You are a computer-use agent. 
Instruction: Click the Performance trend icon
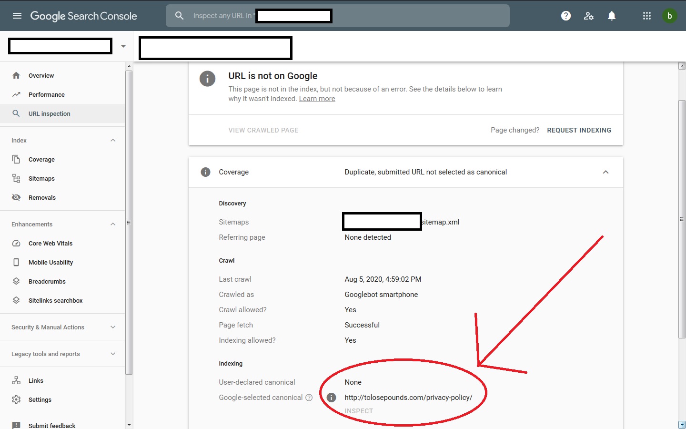pyautogui.click(x=16, y=94)
